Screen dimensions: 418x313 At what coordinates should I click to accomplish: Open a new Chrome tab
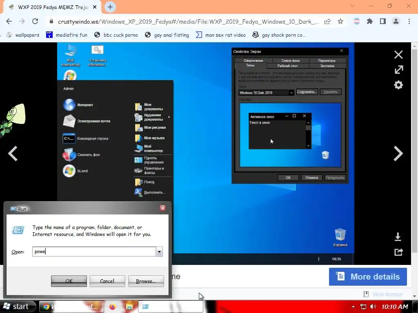[x=110, y=7]
